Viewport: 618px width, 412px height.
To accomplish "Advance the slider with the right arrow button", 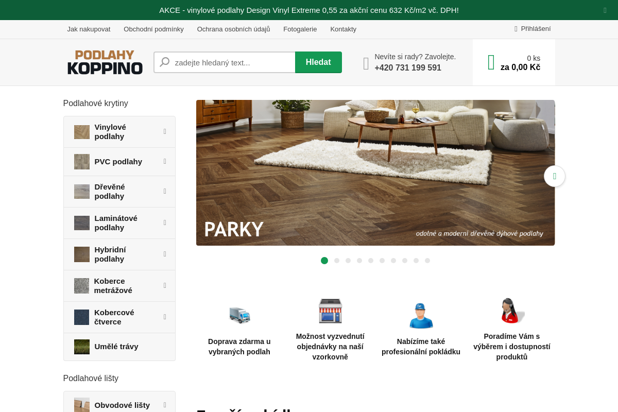I will pyautogui.click(x=555, y=176).
